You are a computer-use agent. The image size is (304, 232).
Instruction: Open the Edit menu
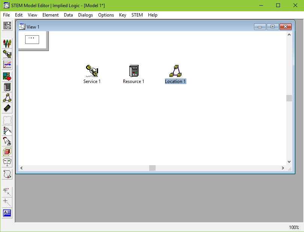point(19,15)
